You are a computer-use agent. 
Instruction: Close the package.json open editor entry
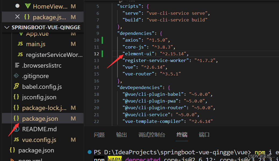point(17,17)
